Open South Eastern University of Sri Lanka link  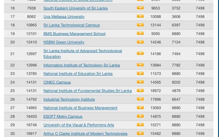click(75, 8)
